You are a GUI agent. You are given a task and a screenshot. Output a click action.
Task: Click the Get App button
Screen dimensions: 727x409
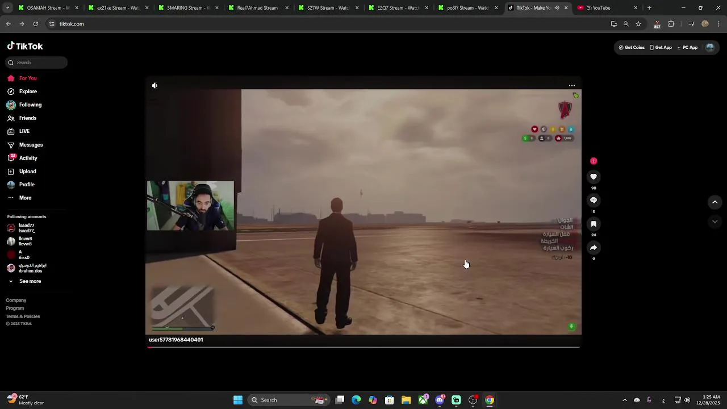[x=661, y=47]
